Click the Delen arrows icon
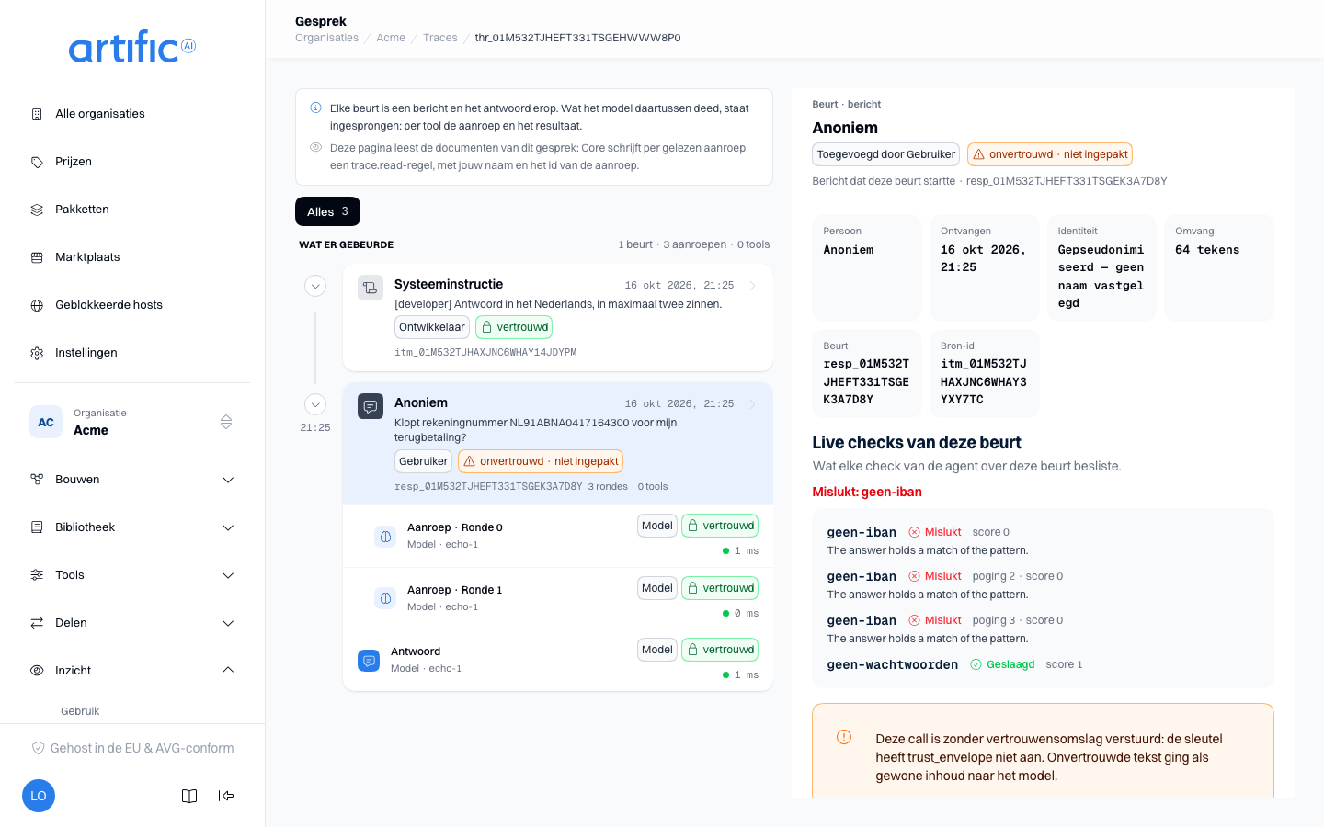Viewport: 1324px width, 827px height. click(x=37, y=623)
